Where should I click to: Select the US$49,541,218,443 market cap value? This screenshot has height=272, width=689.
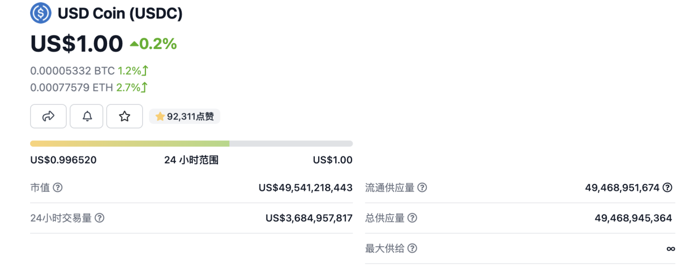(306, 188)
